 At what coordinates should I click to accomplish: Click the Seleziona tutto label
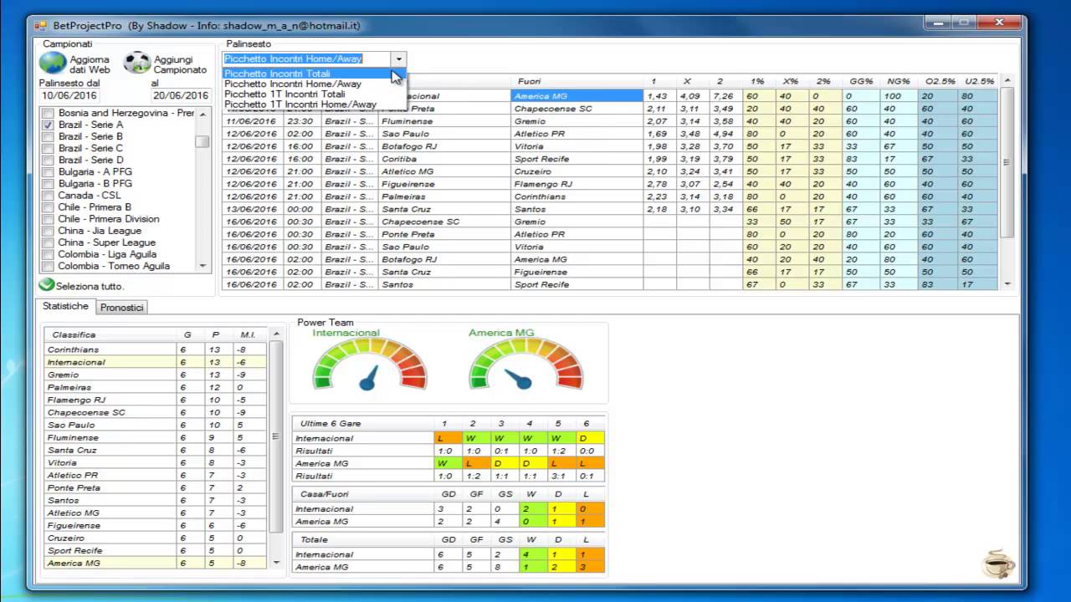point(90,286)
